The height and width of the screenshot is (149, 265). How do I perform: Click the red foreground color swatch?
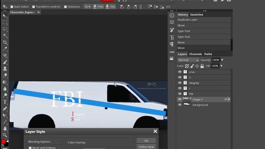coord(4,142)
